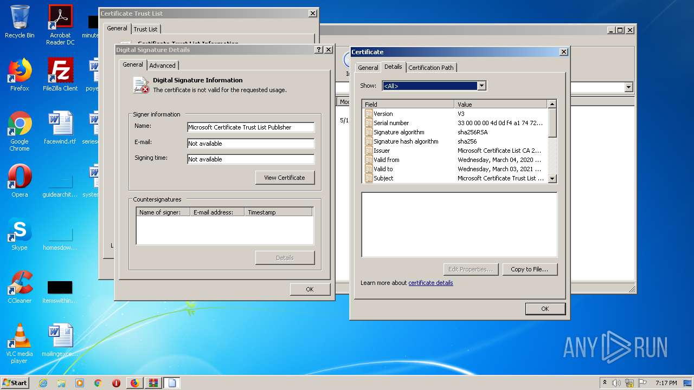
Task: Select the Valid to field row
Action: click(x=455, y=169)
